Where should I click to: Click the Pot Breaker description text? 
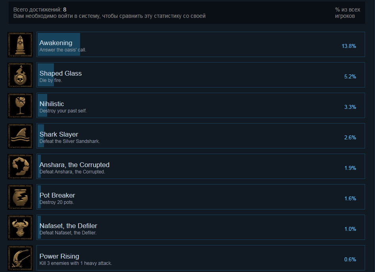(x=57, y=202)
